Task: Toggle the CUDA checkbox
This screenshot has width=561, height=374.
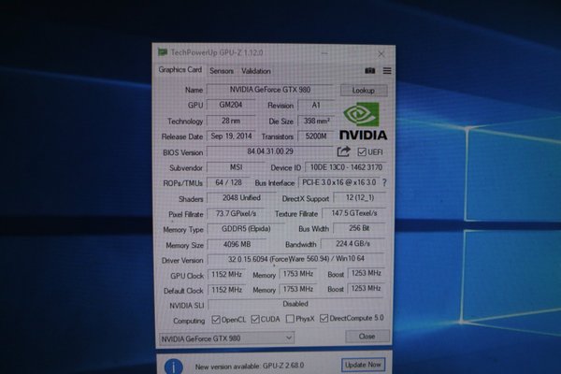Action: 256,319
